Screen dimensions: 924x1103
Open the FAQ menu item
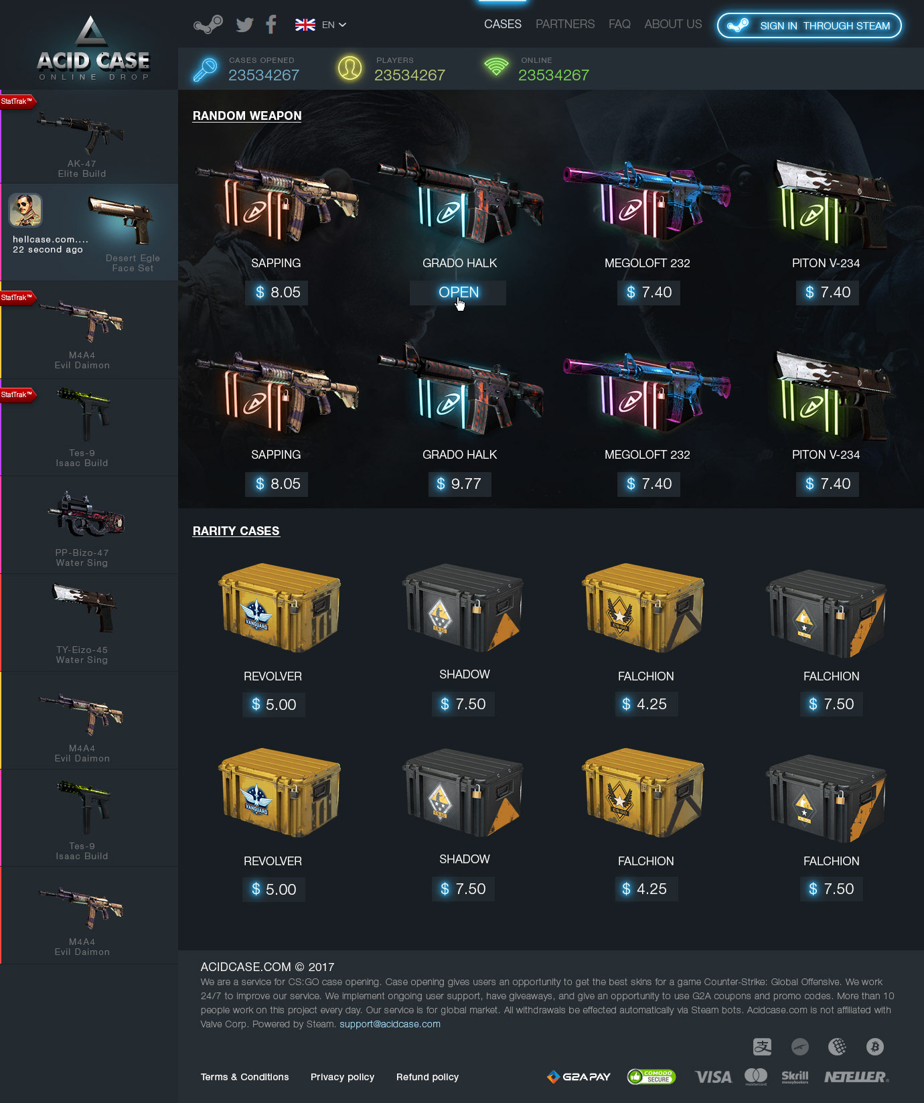619,24
